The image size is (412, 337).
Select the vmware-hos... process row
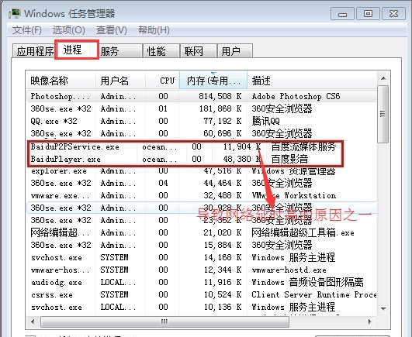(x=202, y=270)
